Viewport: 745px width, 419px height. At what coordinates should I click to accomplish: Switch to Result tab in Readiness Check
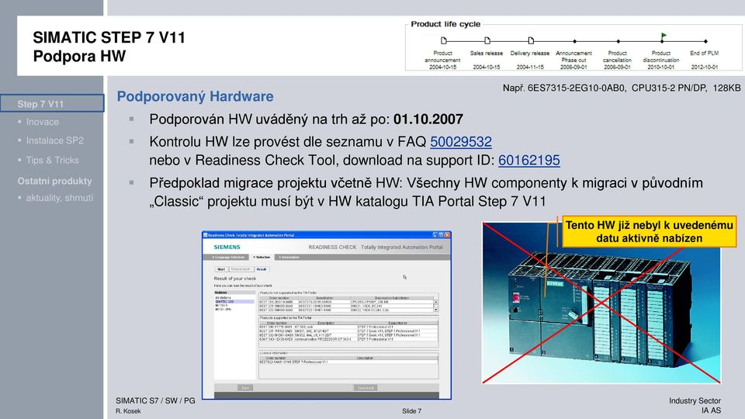[262, 269]
